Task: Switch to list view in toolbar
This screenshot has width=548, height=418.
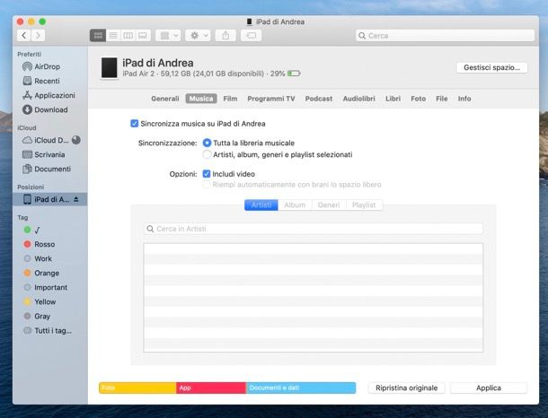Action: pos(113,35)
